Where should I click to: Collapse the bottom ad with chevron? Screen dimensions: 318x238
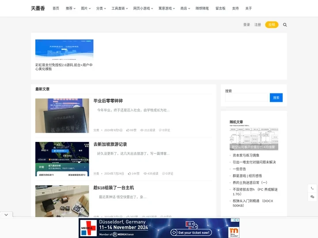point(6,215)
